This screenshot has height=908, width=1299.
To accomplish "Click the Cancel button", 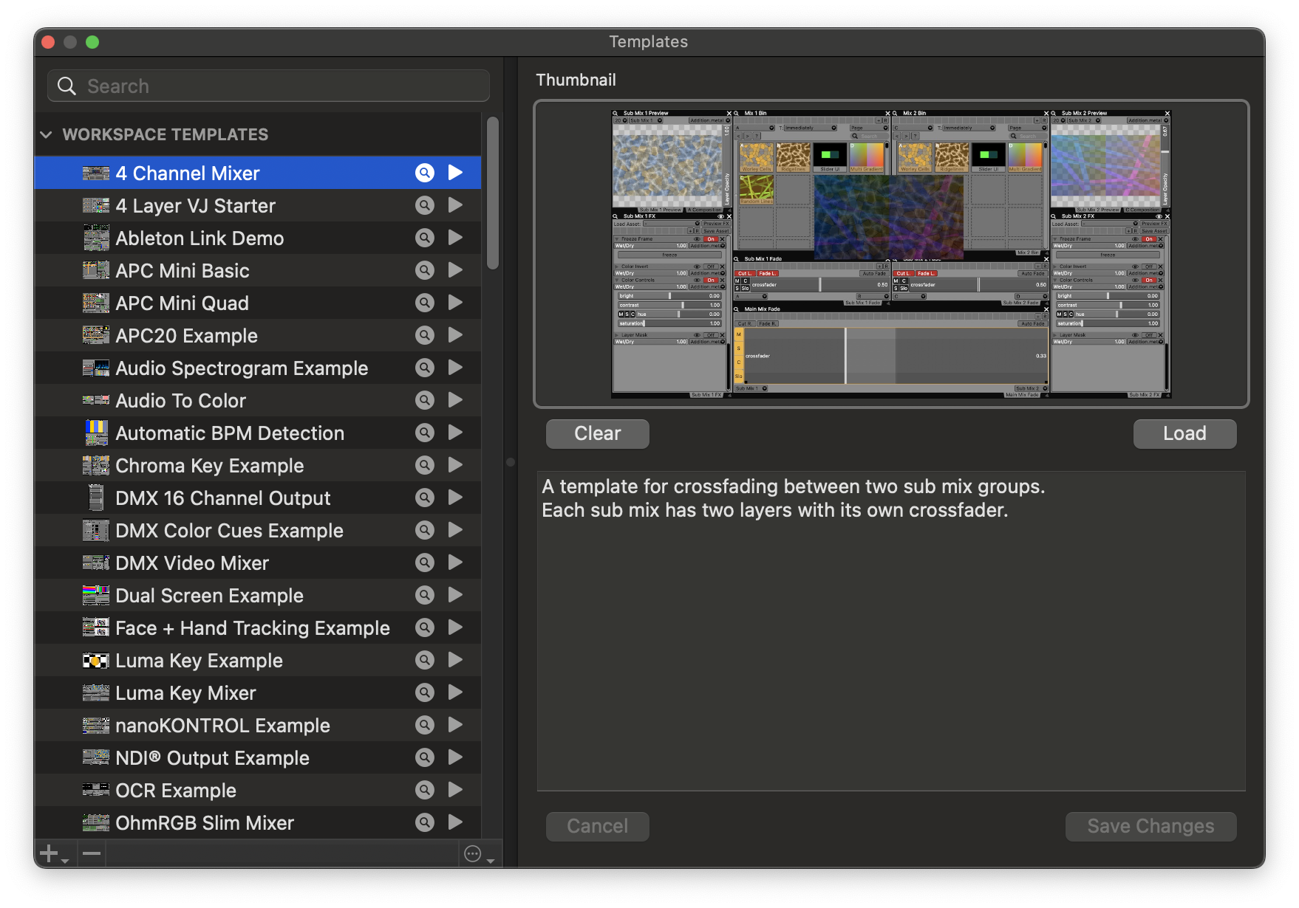I will click(598, 826).
